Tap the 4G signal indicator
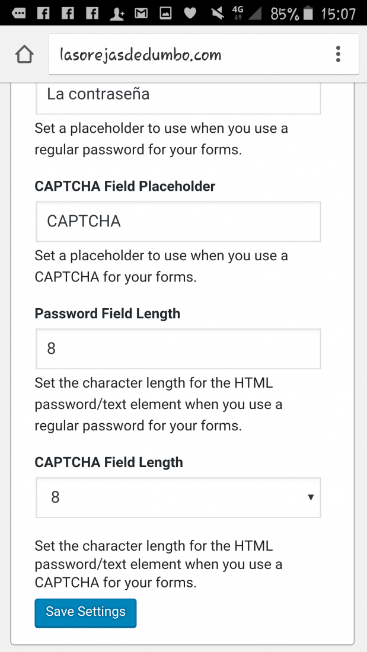Screen dimensions: 367x652 coord(238,13)
